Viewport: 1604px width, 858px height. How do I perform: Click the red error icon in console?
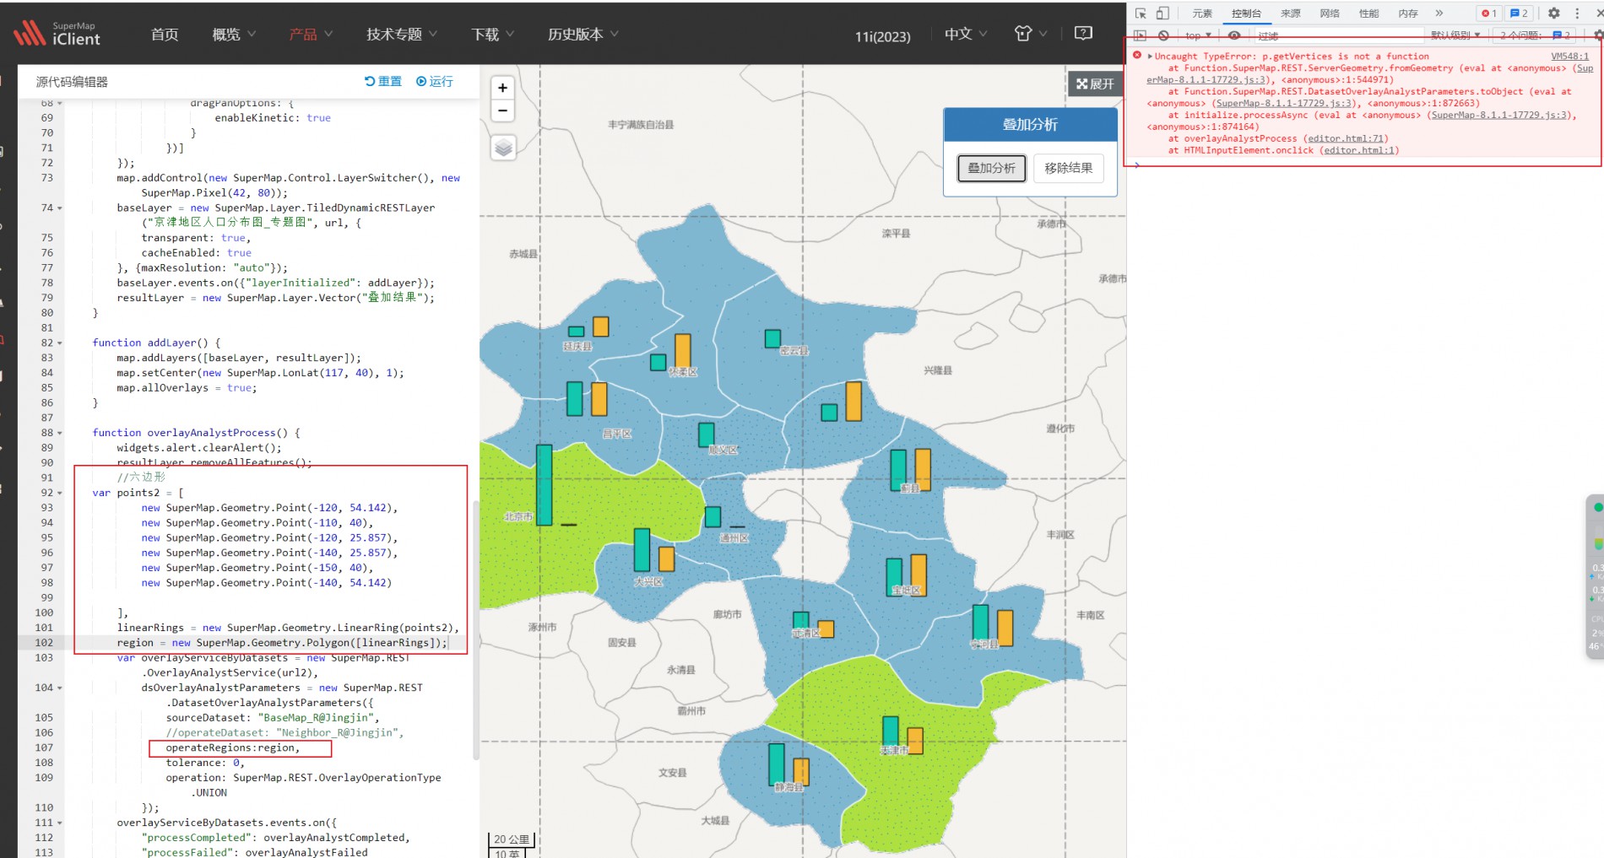[x=1137, y=56]
